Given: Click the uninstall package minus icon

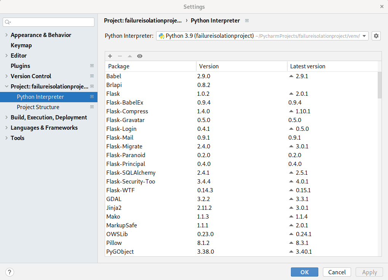Looking at the screenshot, I should pos(120,56).
